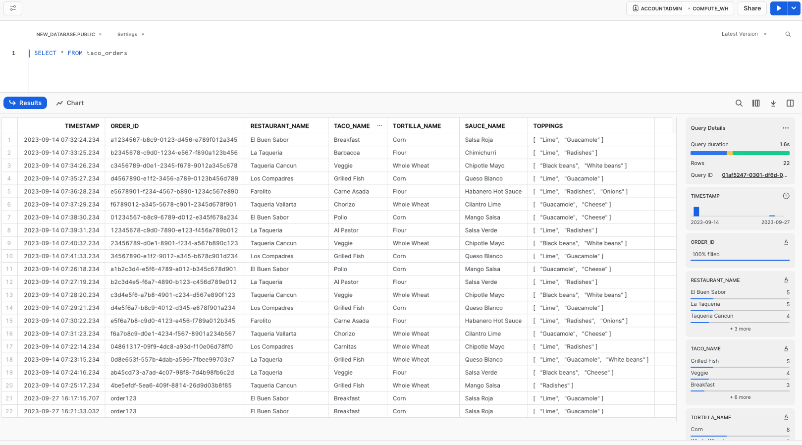
Task: Open the Settings dropdown
Action: pyautogui.click(x=131, y=34)
